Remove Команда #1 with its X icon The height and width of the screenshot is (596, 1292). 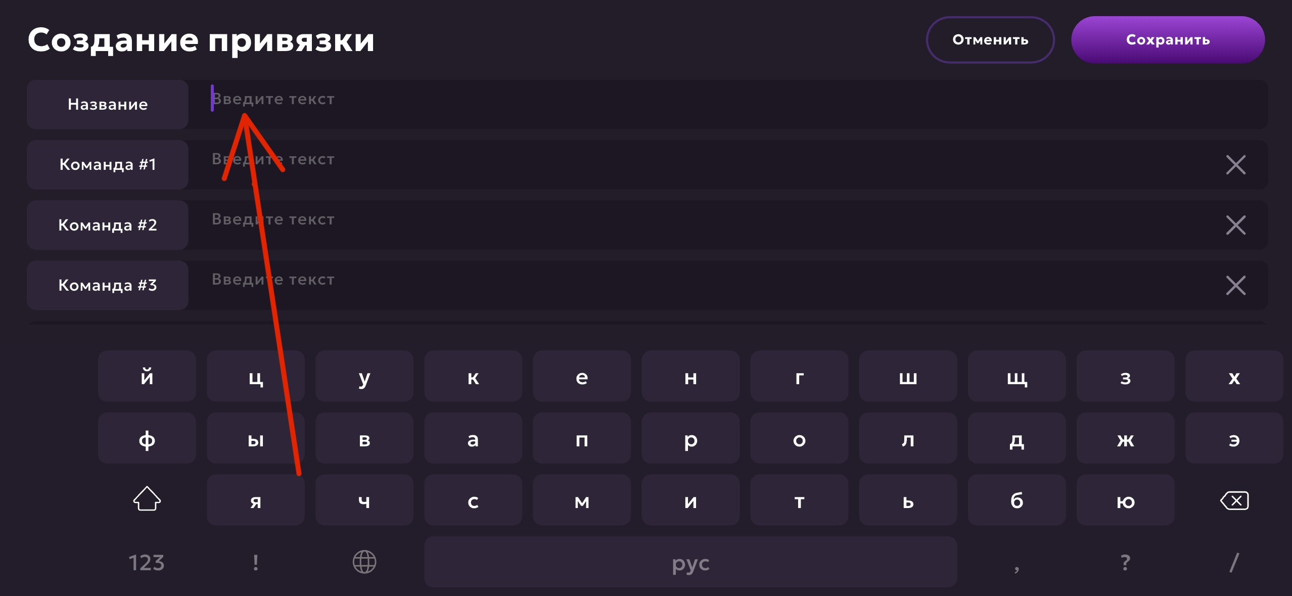click(x=1235, y=165)
